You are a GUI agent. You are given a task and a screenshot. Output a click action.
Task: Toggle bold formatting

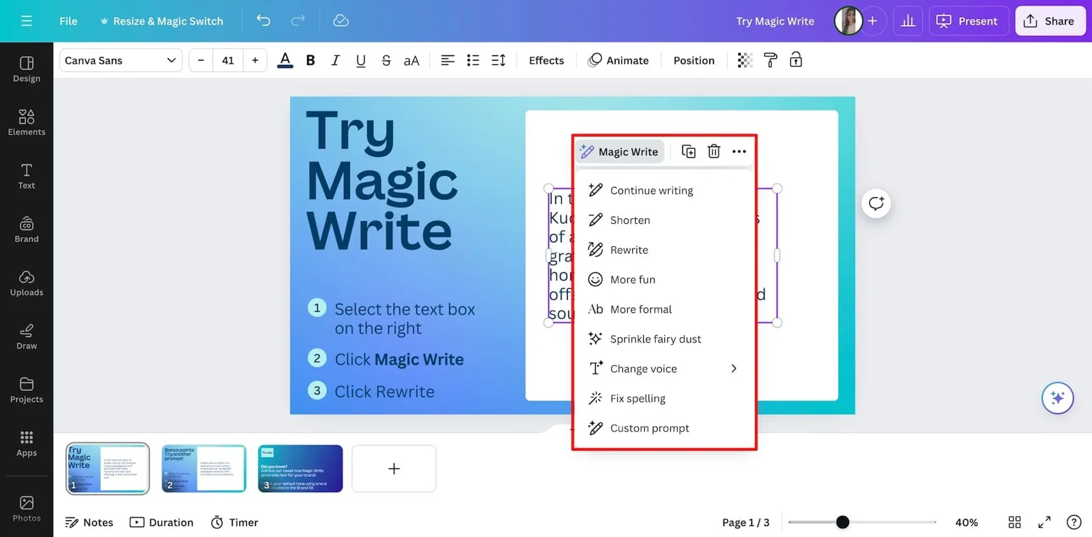[311, 60]
